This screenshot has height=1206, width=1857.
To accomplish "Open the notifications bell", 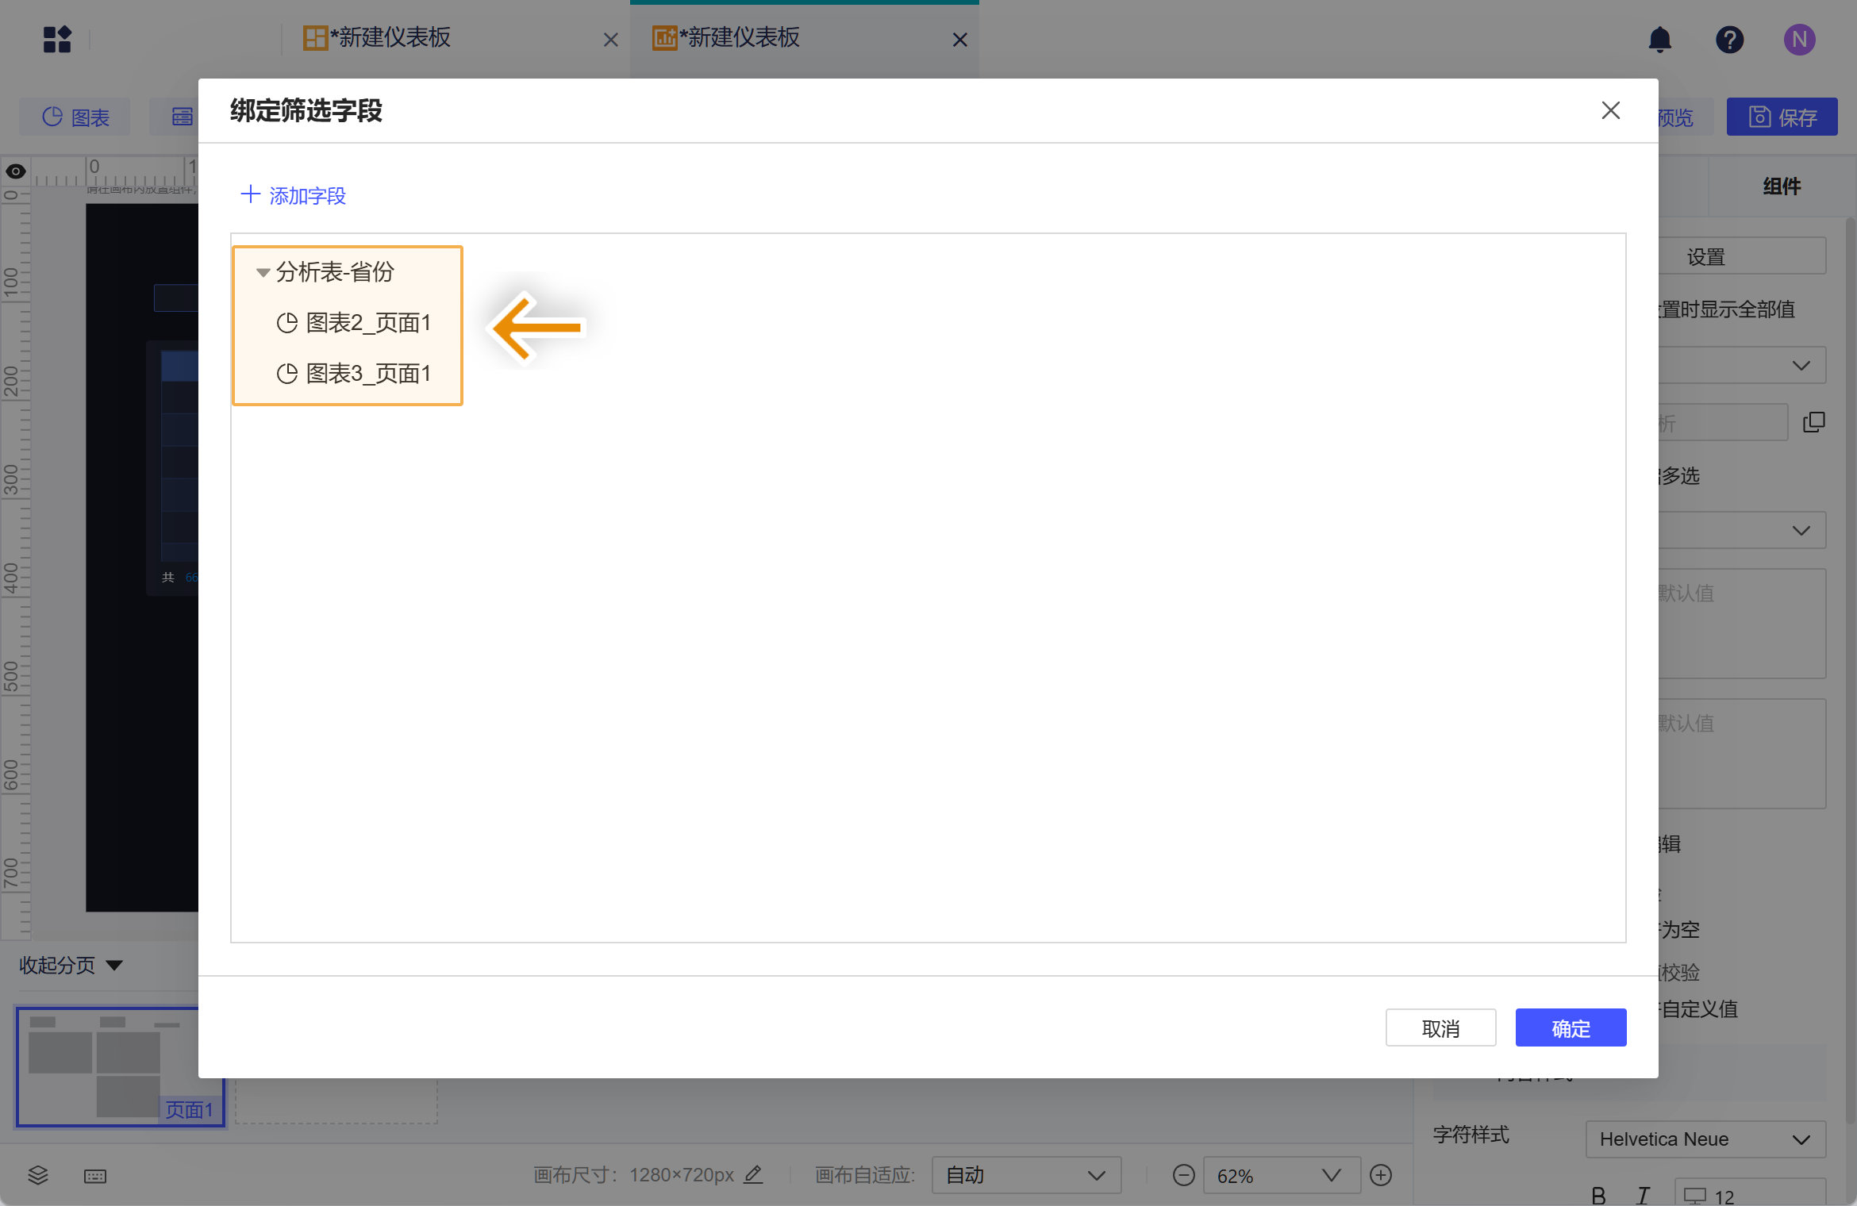I will (x=1659, y=39).
